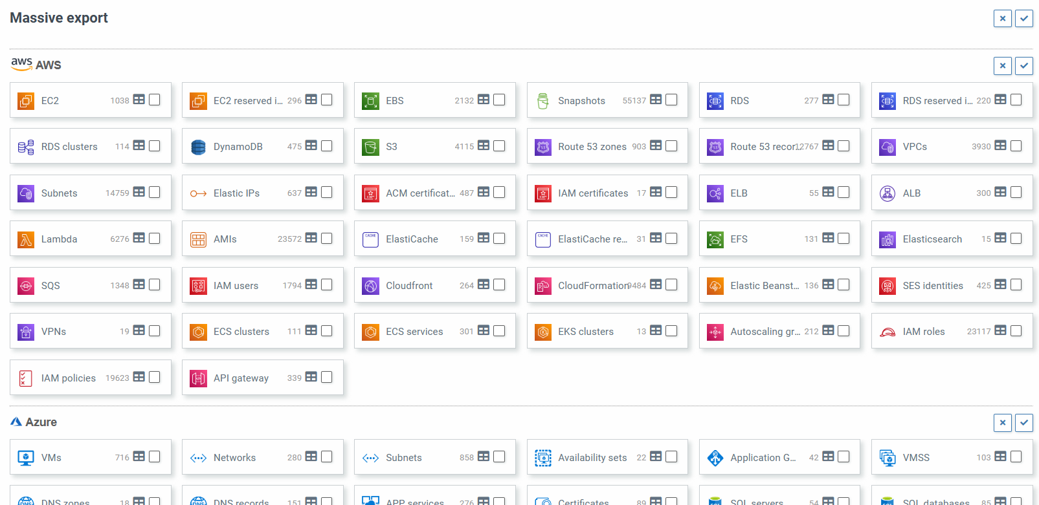1039x505 pixels.
Task: Deselect all with the top X button
Action: [x=1003, y=19]
